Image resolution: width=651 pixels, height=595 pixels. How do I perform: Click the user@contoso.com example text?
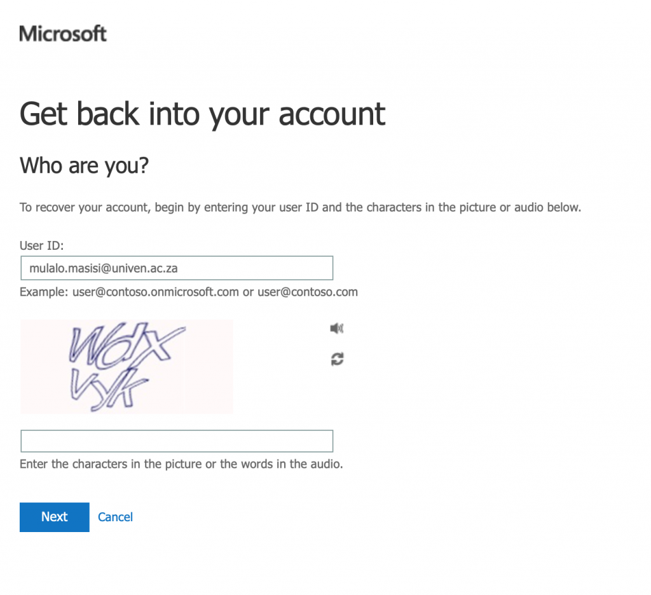(x=307, y=292)
